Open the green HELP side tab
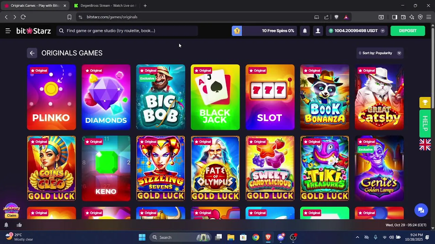This screenshot has height=244, width=435. 425,124
